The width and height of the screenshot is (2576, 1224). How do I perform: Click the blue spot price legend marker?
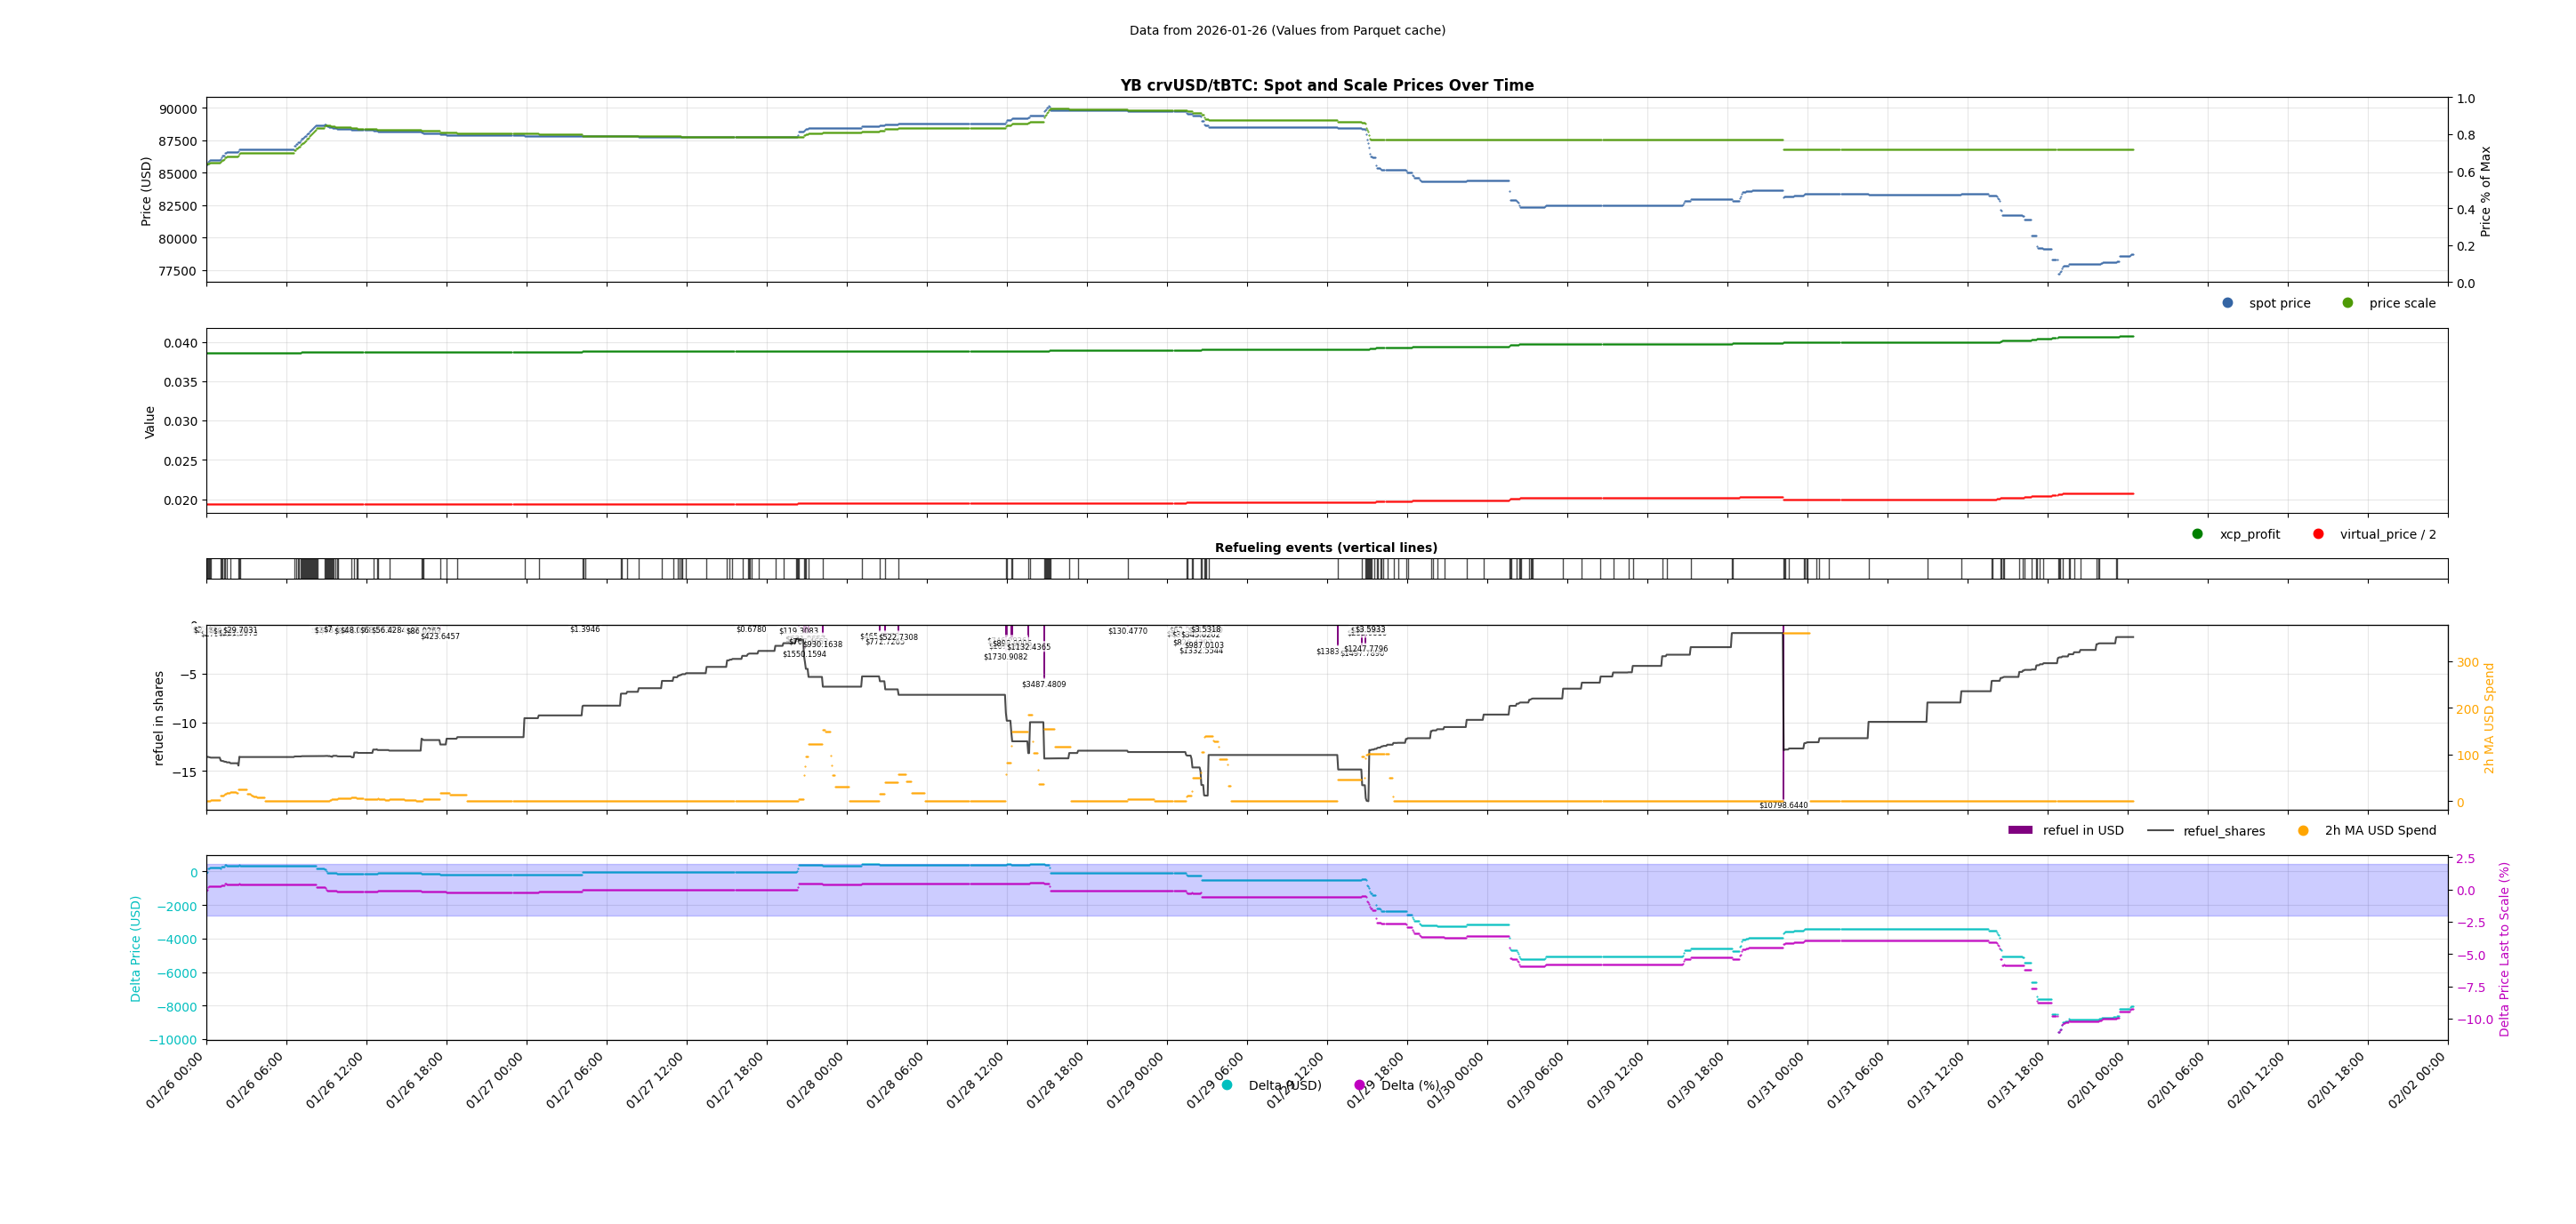[2227, 303]
